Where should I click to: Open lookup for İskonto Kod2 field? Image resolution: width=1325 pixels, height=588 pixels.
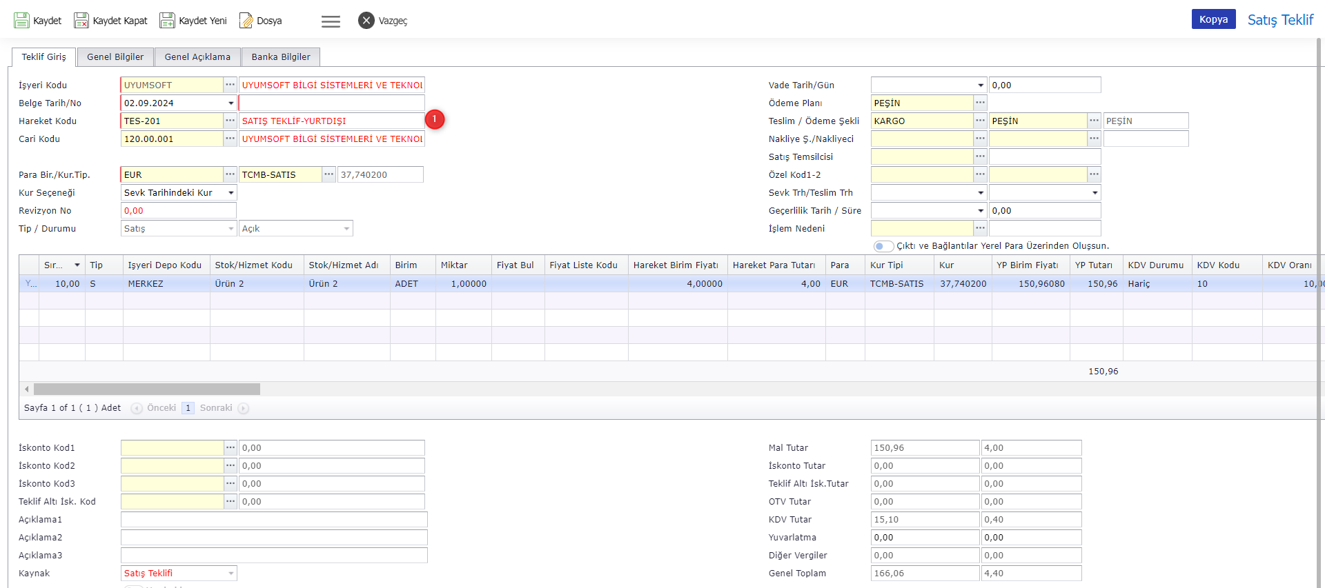230,465
